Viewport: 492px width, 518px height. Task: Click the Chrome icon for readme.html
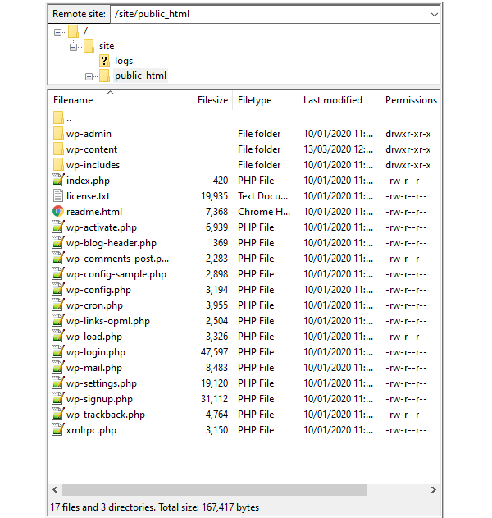point(58,212)
